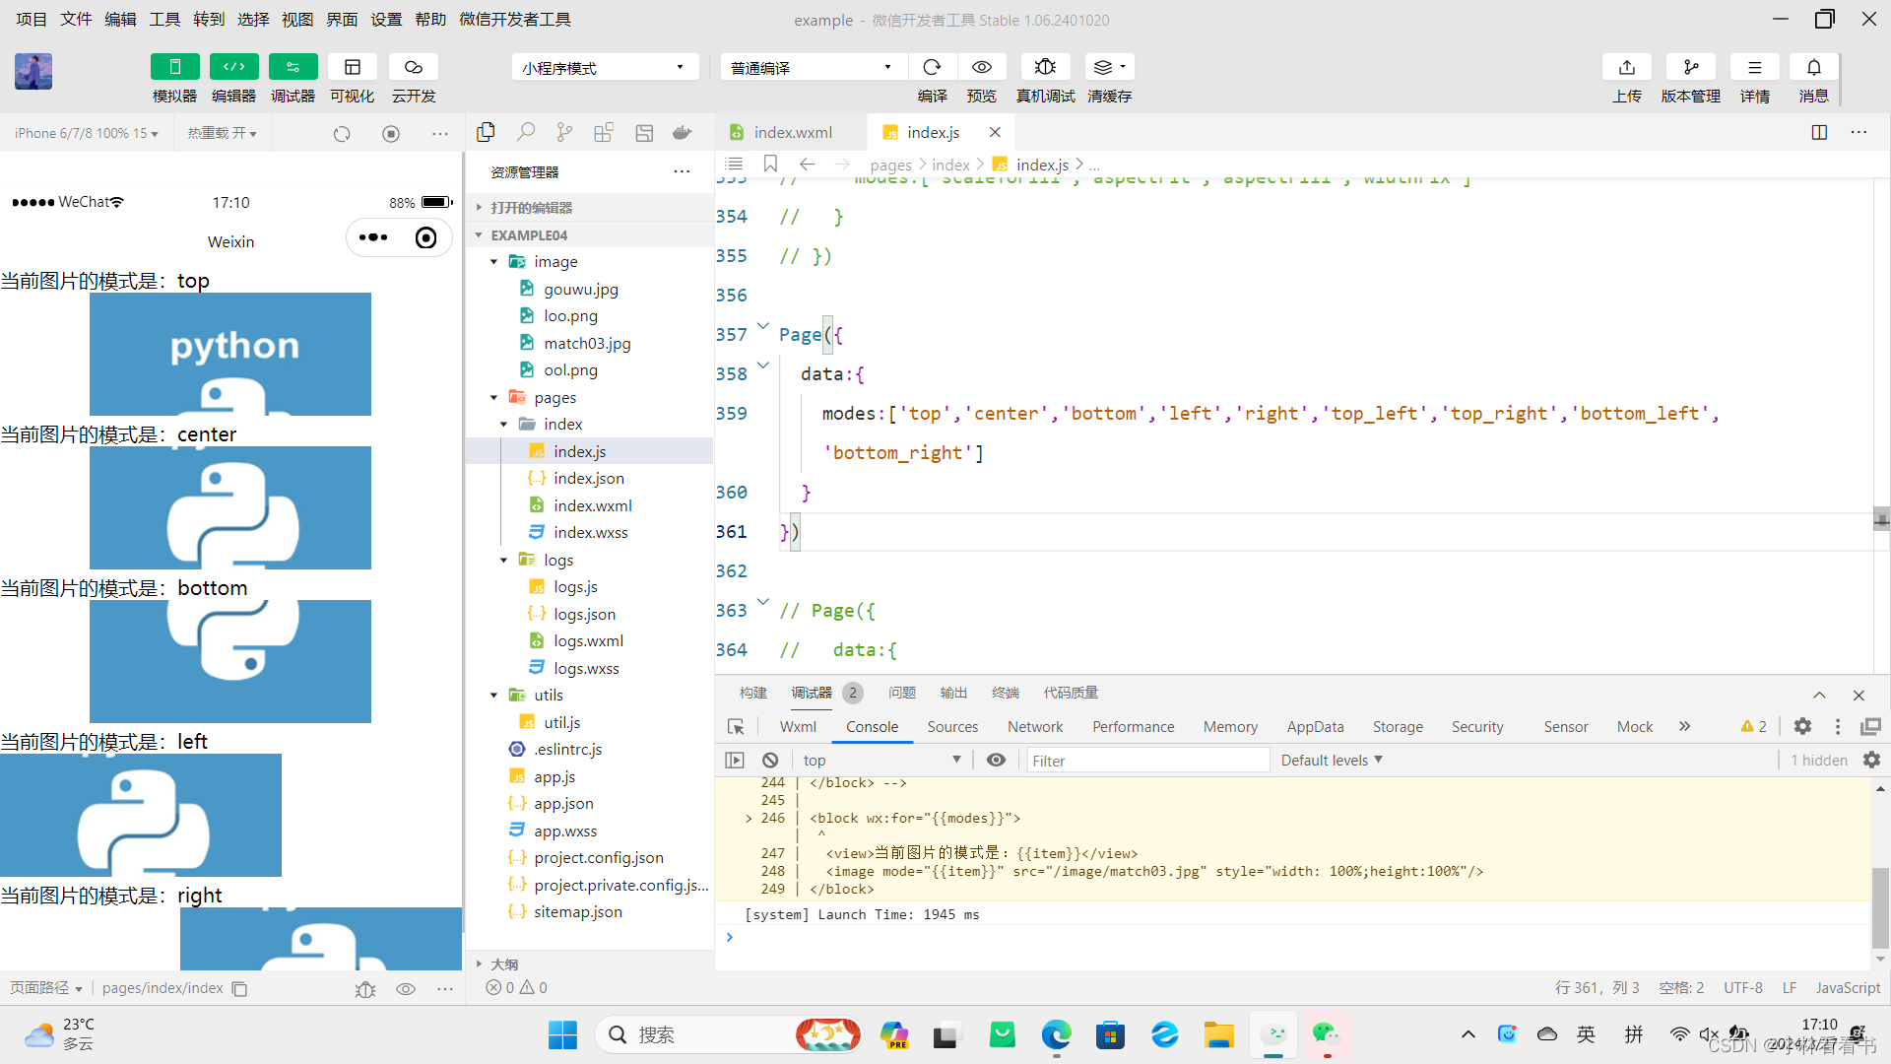Screen dimensions: 1891x1064
Task: Click the Windows Start button
Action: [562, 1034]
